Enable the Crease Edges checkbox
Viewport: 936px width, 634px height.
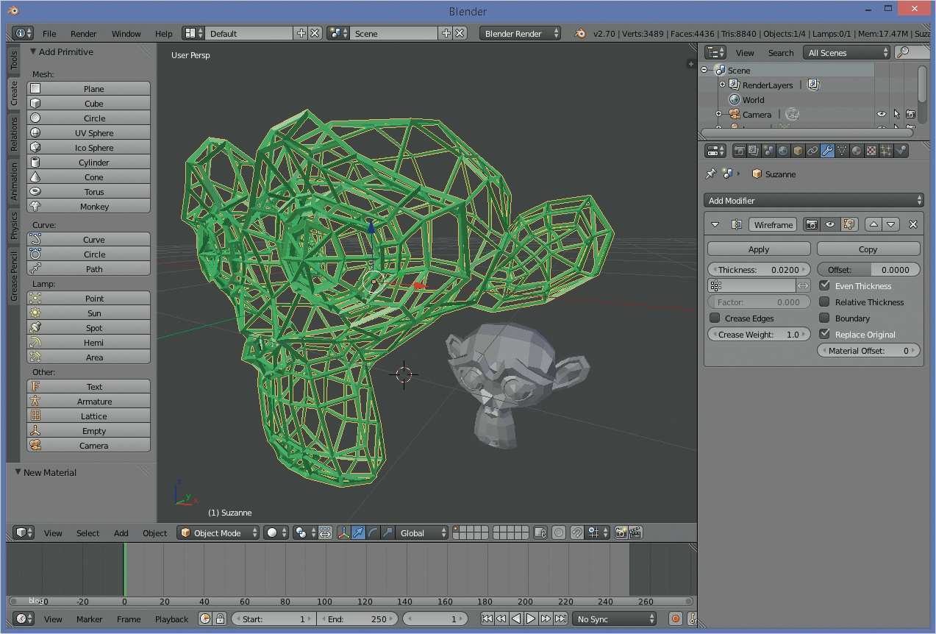point(715,318)
